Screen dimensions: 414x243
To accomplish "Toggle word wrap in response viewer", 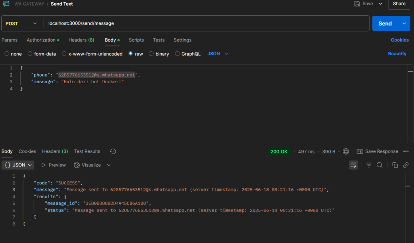I will point(353,165).
